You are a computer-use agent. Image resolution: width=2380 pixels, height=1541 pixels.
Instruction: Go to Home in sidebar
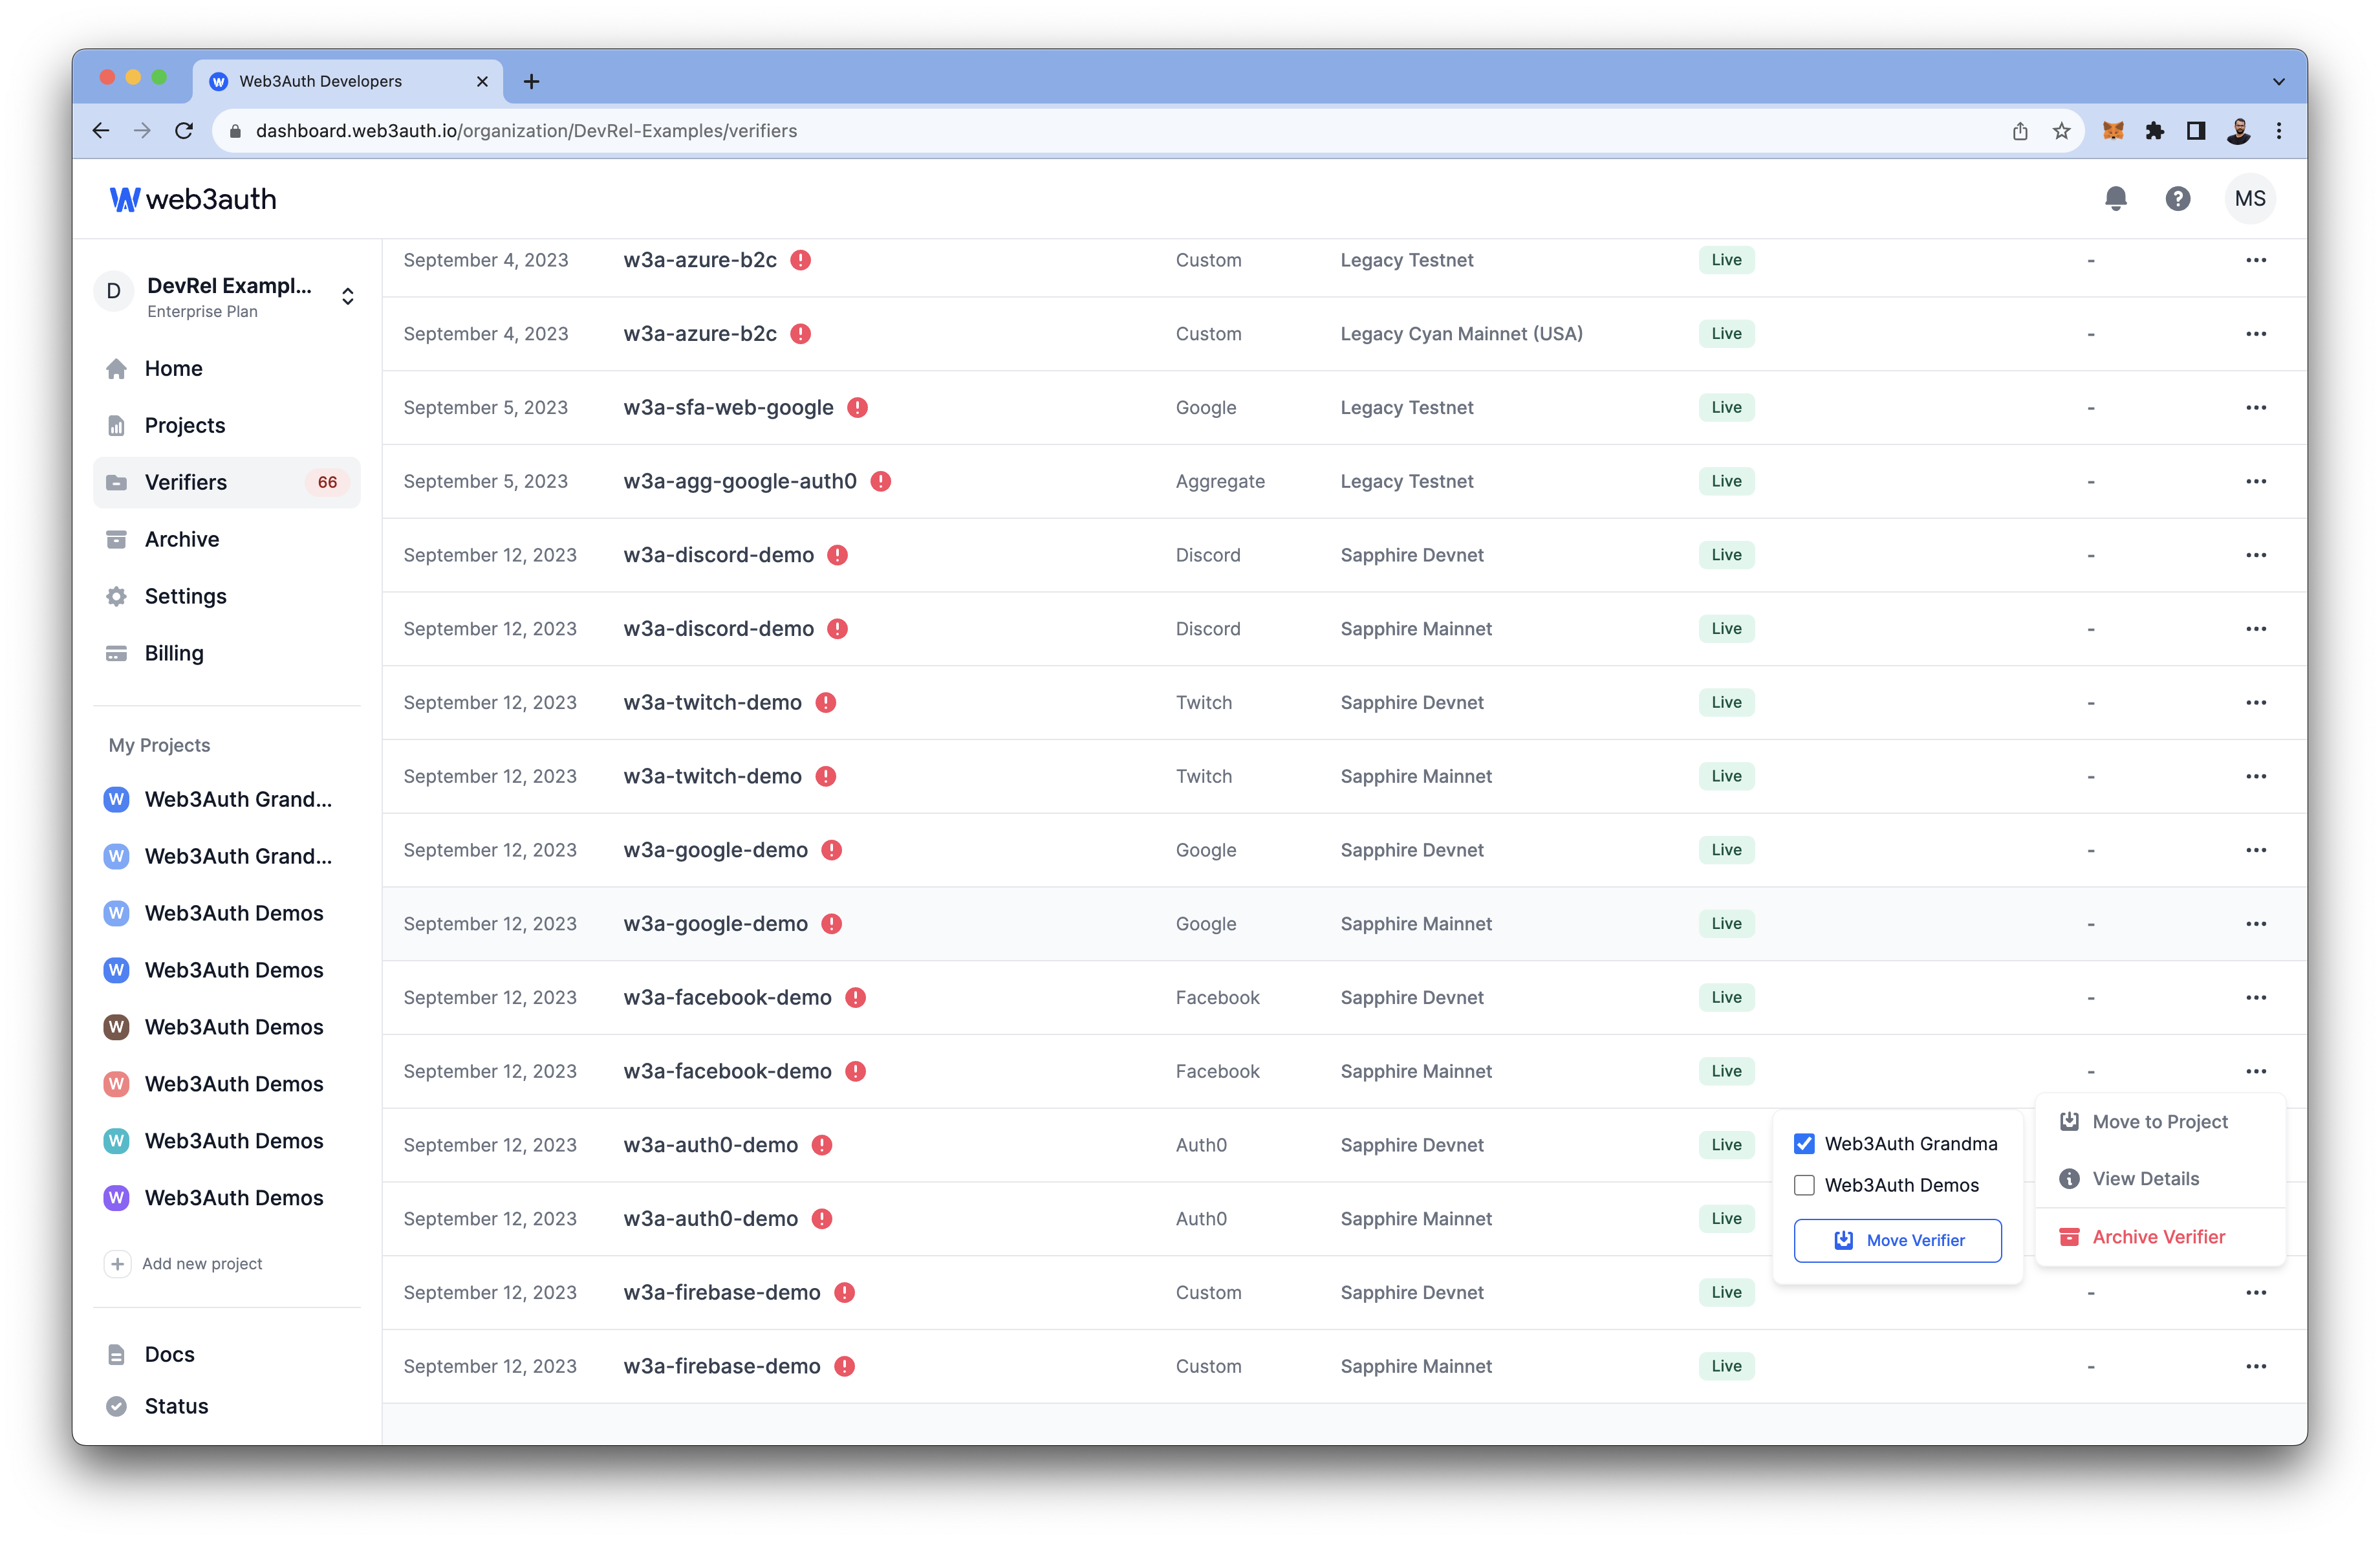coord(227,368)
